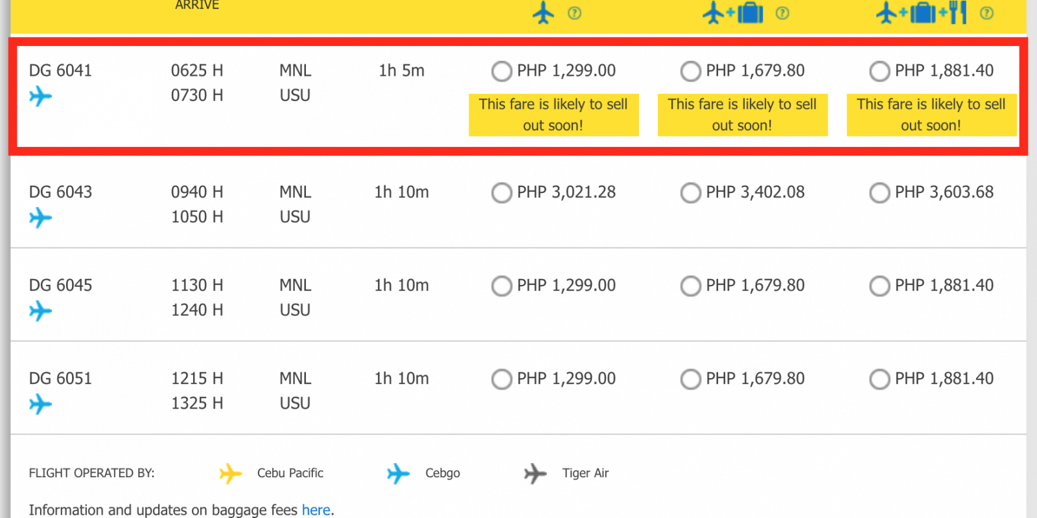Click help icon beside fly, baggage and meal header
The width and height of the screenshot is (1037, 518).
(986, 13)
